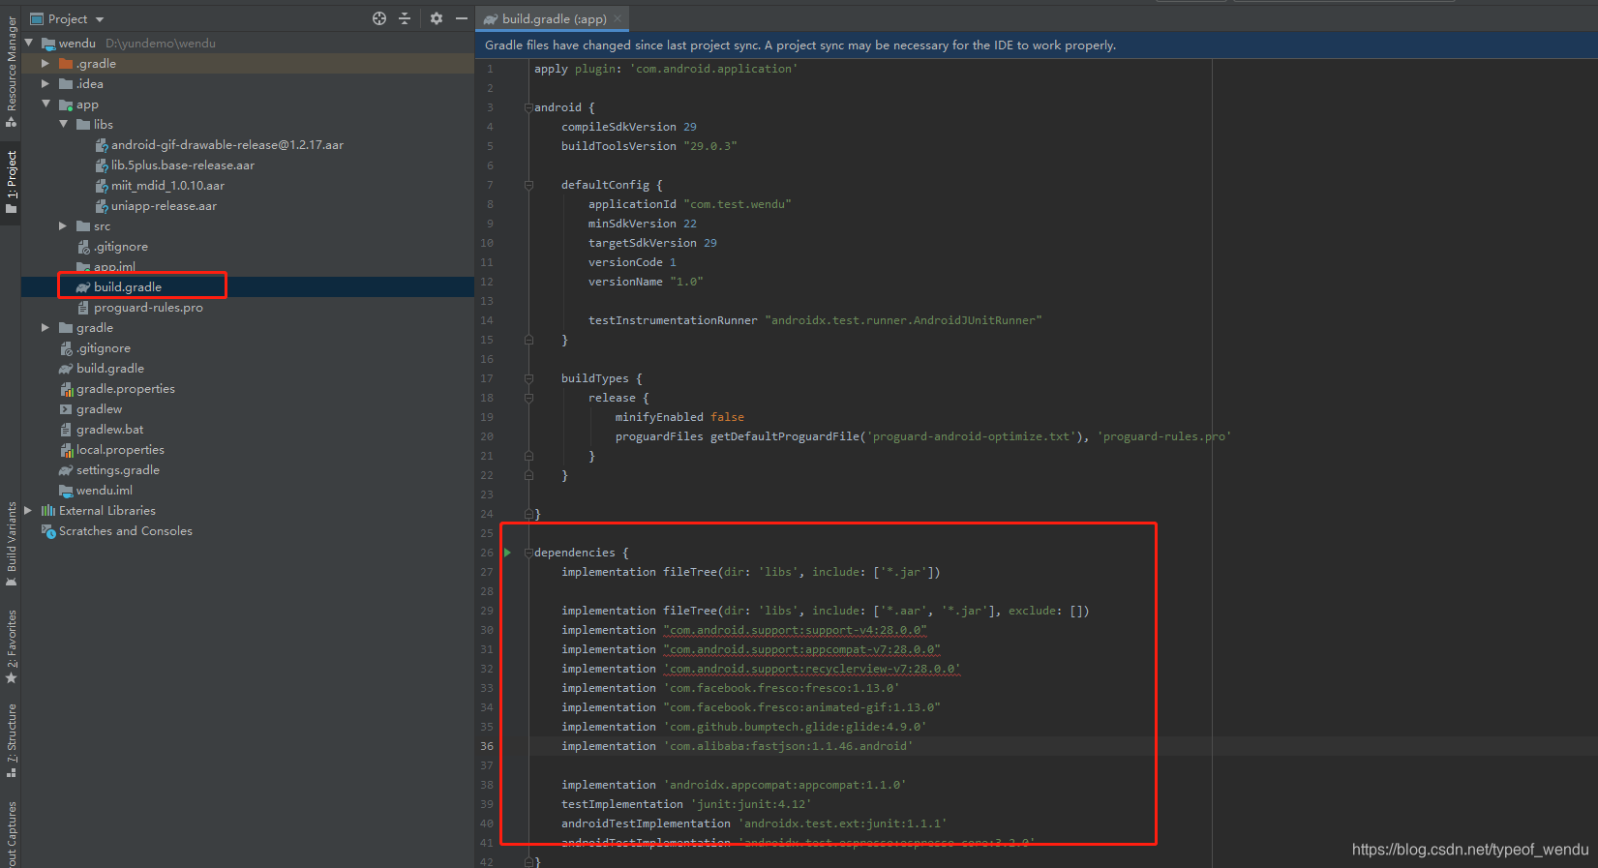Select android-gif-drawable-release@1.2.17.aar file

point(226,144)
